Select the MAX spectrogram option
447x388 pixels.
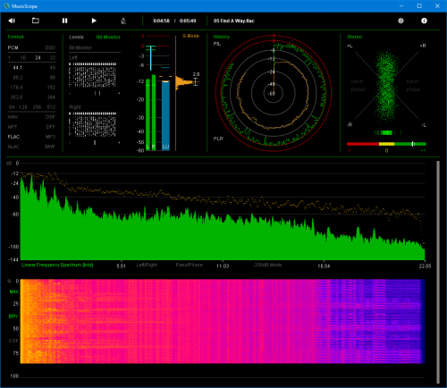coord(14,291)
